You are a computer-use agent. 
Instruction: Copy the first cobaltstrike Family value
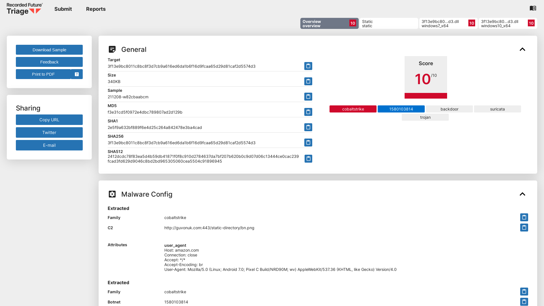tap(524, 217)
